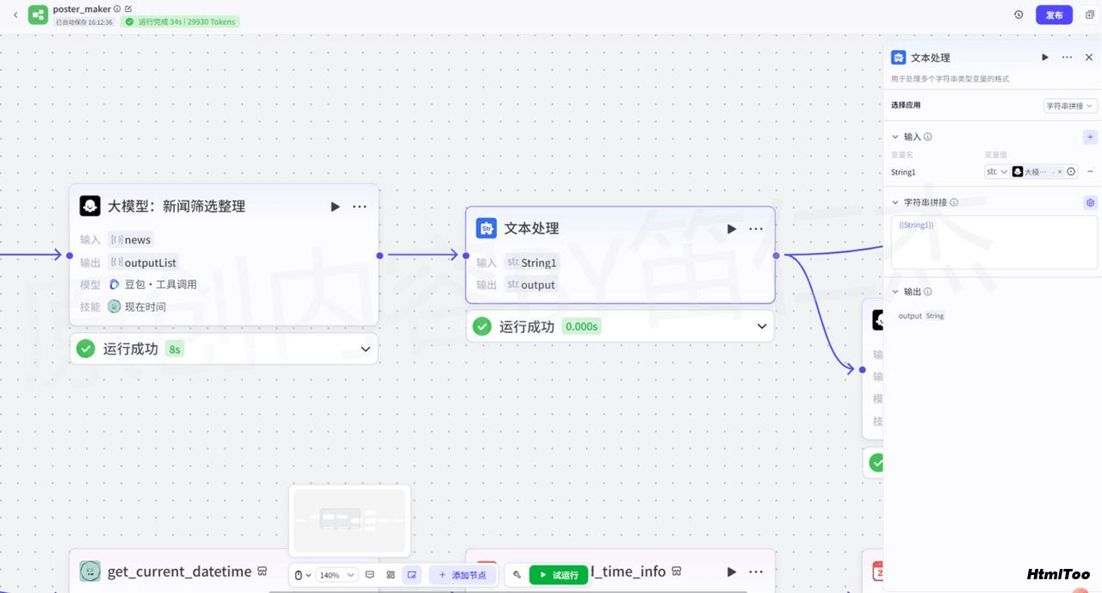Screen dimensions: 1102x593
Task: Delete the String1 input row
Action: click(1090, 171)
